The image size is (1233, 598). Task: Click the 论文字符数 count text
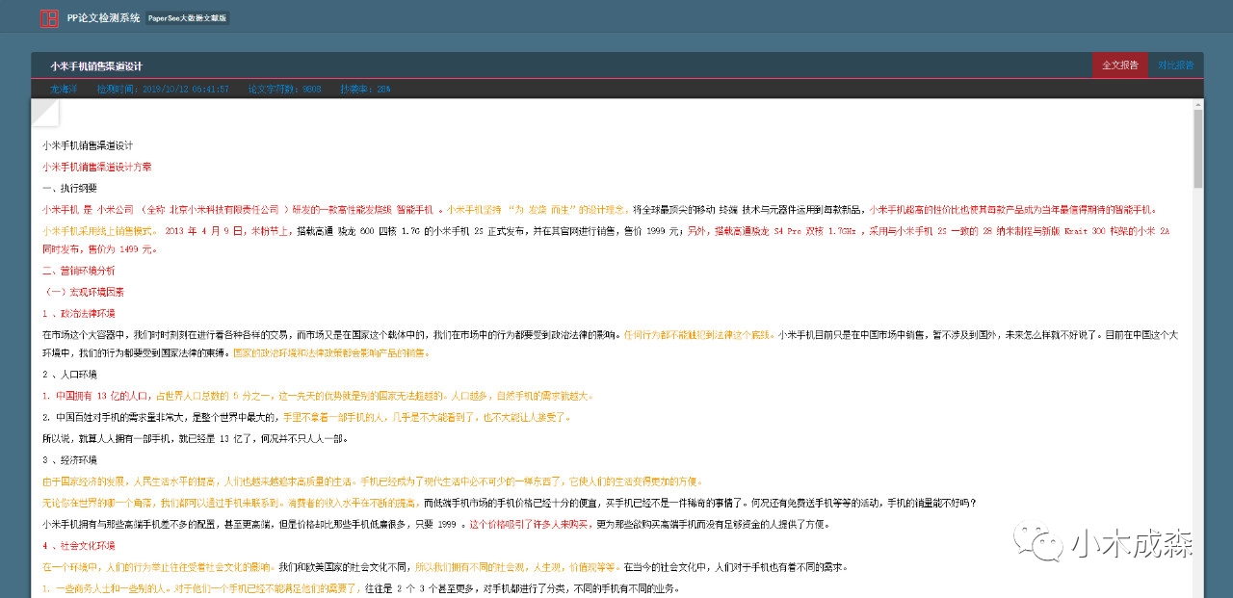285,89
